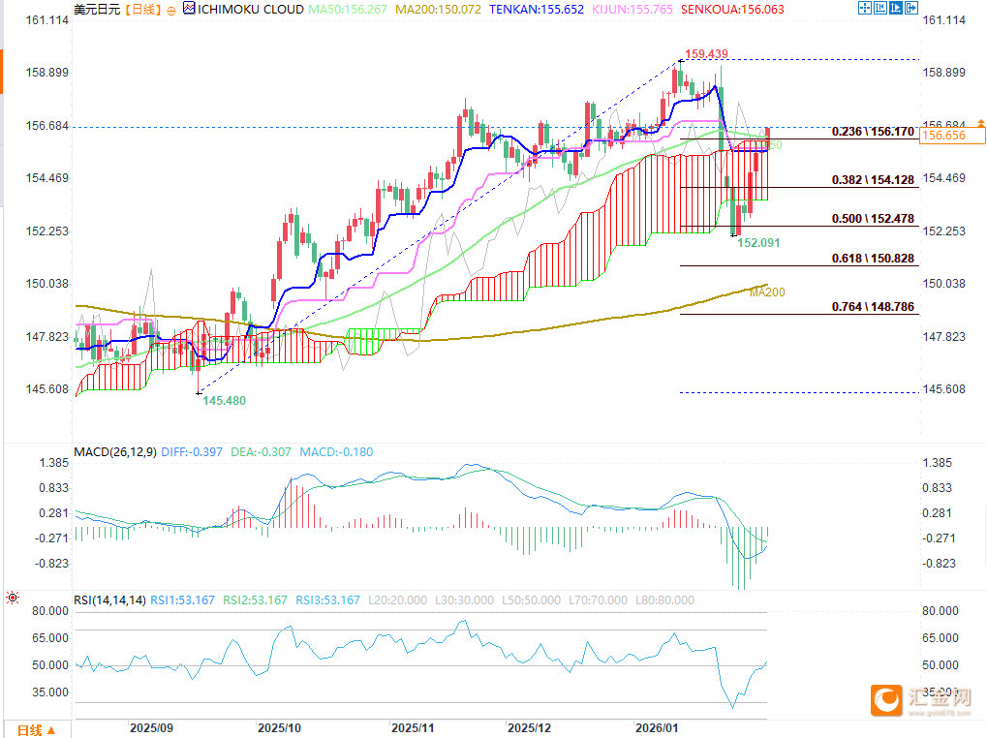This screenshot has height=738, width=987.
Task: Click the RSI1:53.167 value
Action: coord(182,600)
